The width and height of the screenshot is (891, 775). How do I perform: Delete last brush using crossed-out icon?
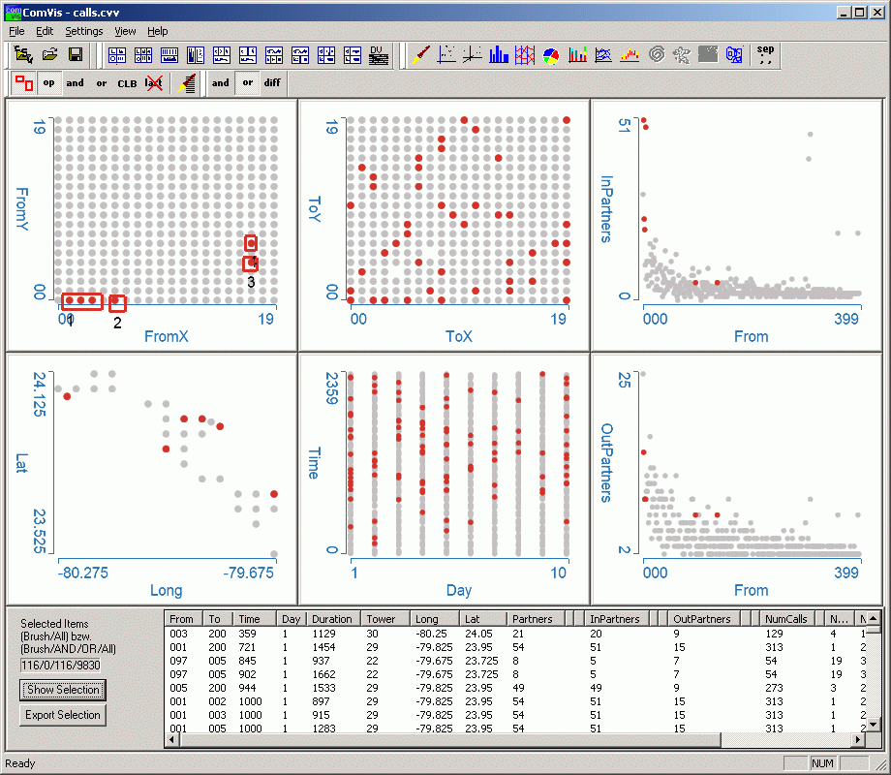[153, 83]
